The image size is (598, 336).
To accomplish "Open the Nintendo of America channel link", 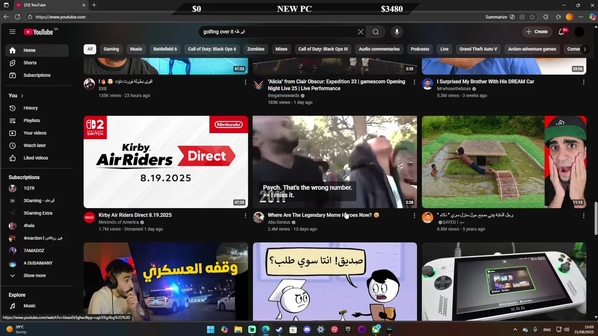I will click(119, 222).
